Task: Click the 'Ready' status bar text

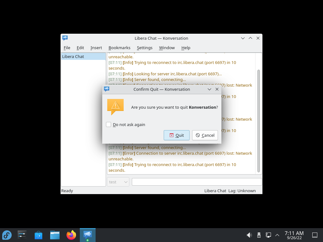Action: coord(67,191)
